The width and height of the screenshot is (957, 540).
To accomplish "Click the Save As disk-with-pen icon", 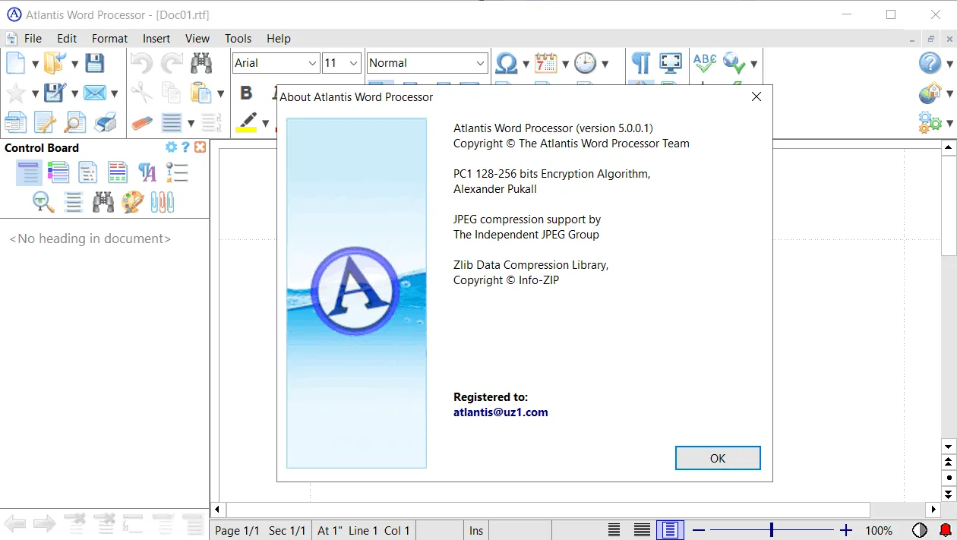I will point(55,93).
